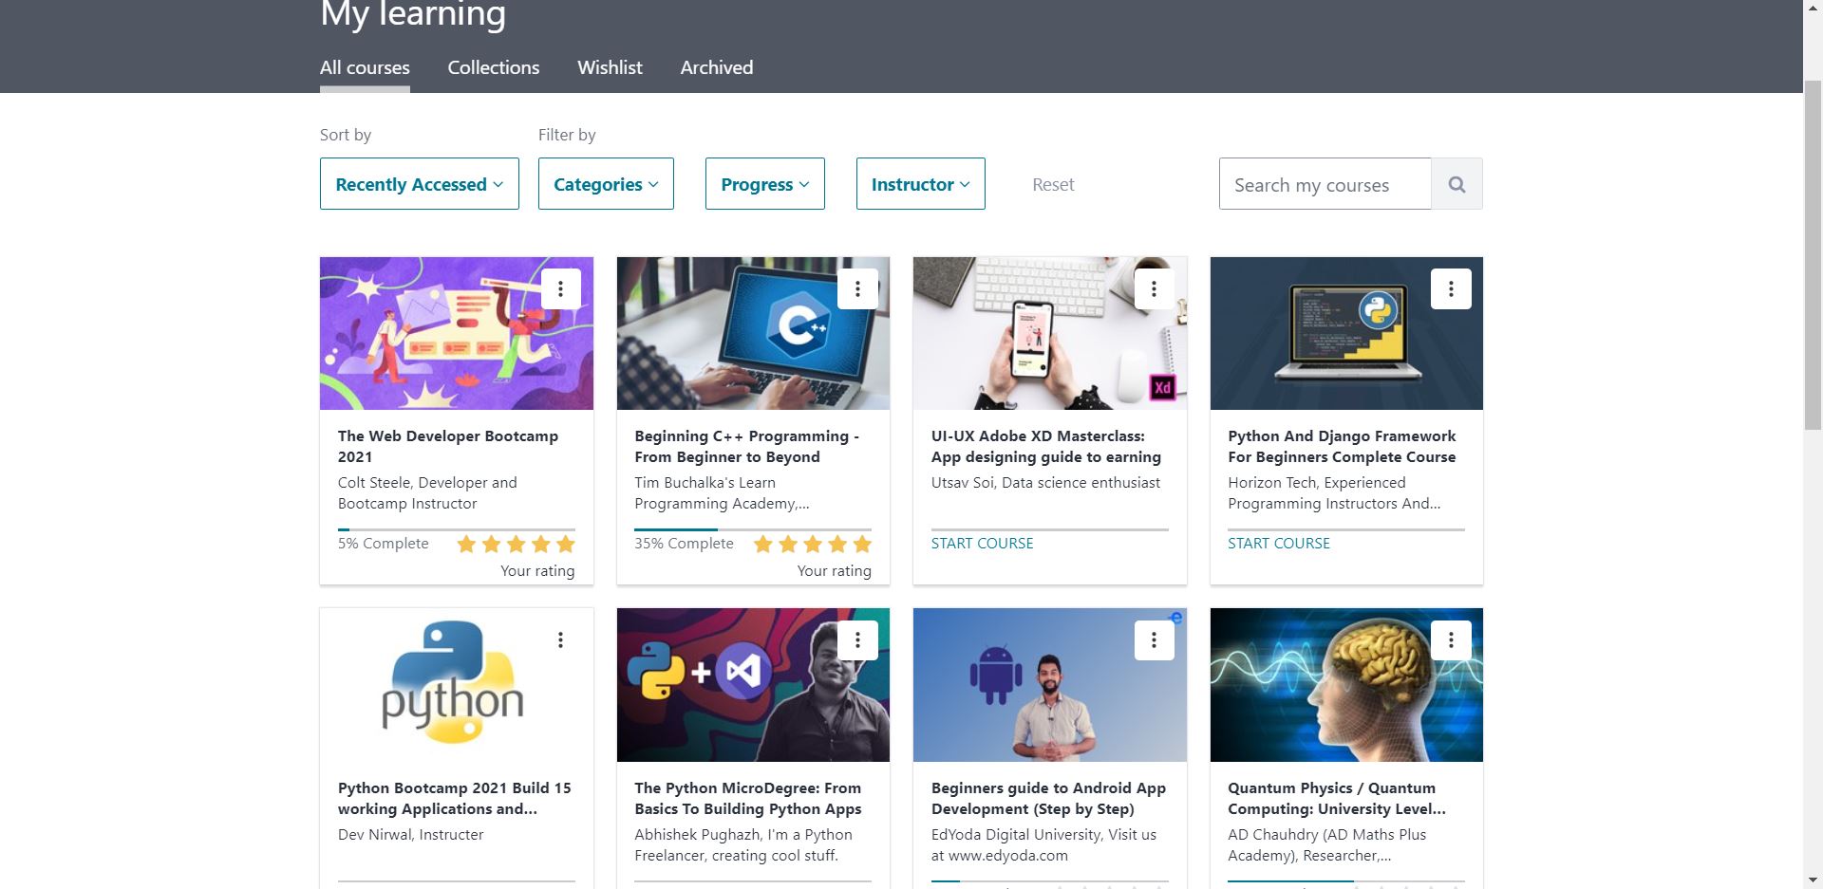The height and width of the screenshot is (889, 1823).
Task: Click the page vertical scrollbar
Action: pos(1813,255)
